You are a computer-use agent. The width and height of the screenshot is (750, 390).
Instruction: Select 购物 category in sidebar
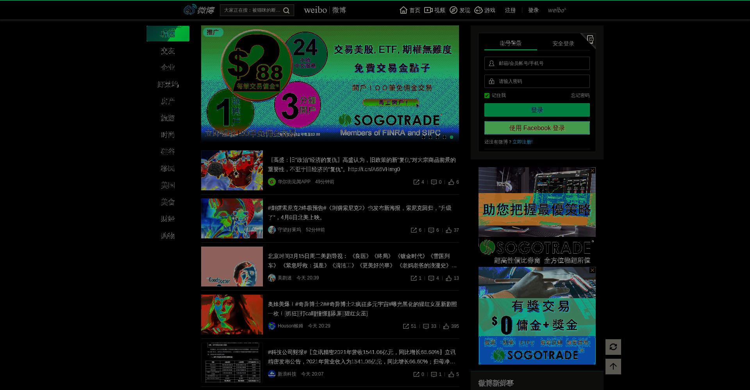click(x=168, y=236)
